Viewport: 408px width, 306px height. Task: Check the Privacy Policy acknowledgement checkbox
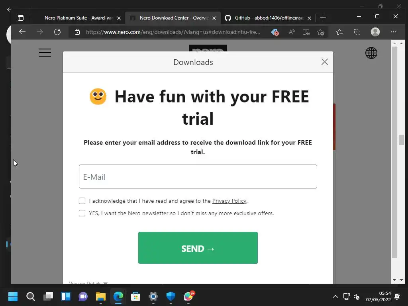point(82,201)
